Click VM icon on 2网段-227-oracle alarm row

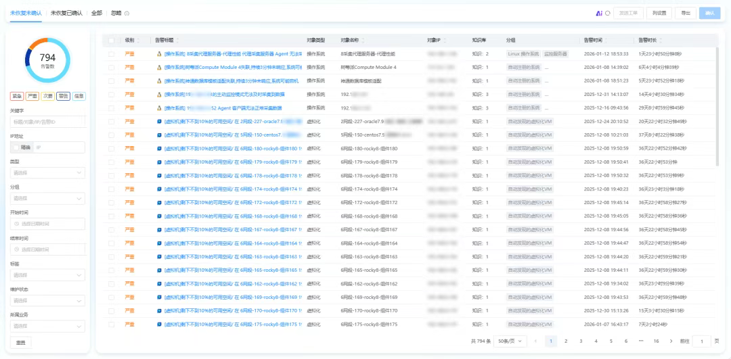tap(159, 122)
